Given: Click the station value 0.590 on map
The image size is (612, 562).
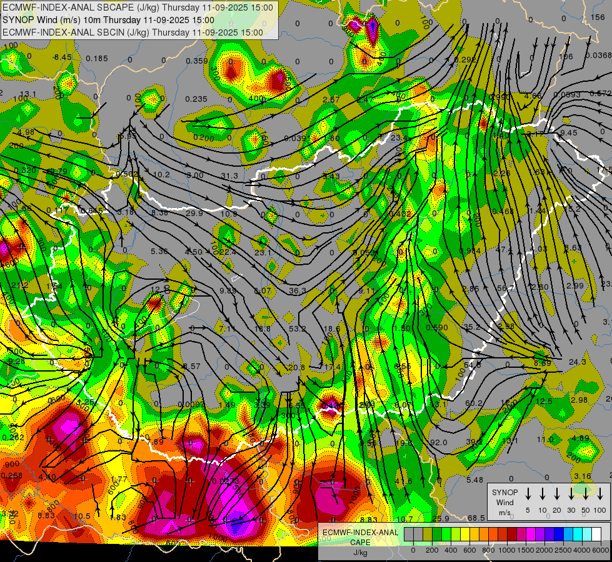Looking at the screenshot, I should [437, 328].
